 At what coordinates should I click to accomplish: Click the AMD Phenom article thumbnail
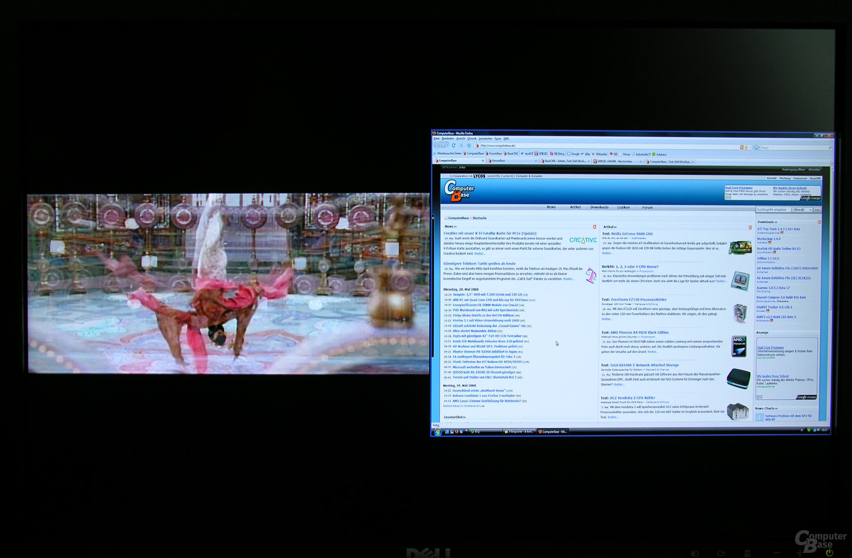(x=739, y=347)
